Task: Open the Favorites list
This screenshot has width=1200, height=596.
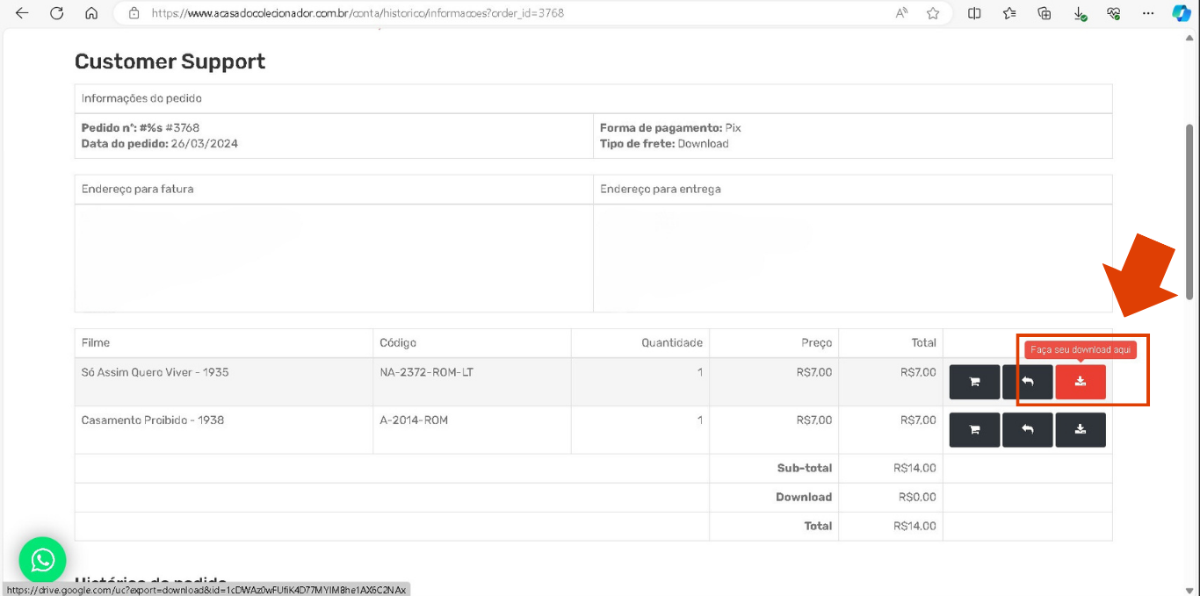Action: [x=1009, y=13]
